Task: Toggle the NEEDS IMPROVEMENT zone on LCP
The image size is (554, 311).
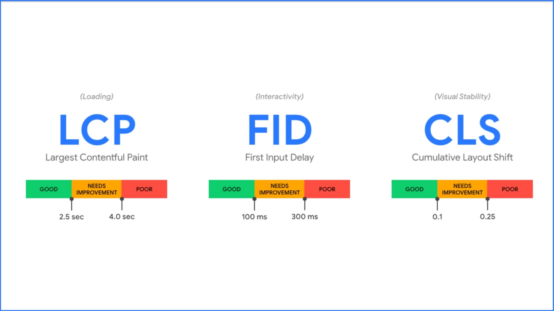Action: coord(96,189)
